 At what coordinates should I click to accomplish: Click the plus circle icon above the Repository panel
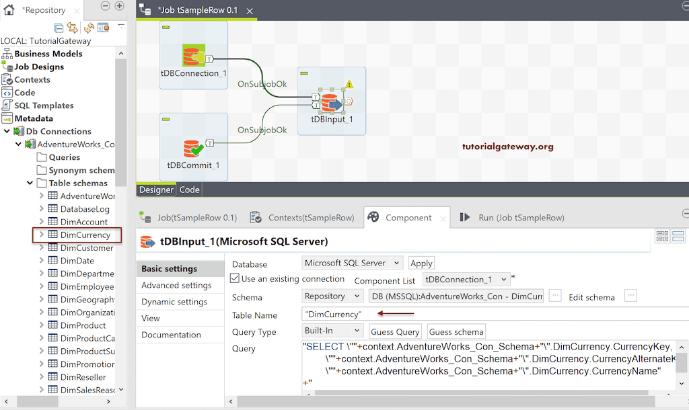pos(120,5)
